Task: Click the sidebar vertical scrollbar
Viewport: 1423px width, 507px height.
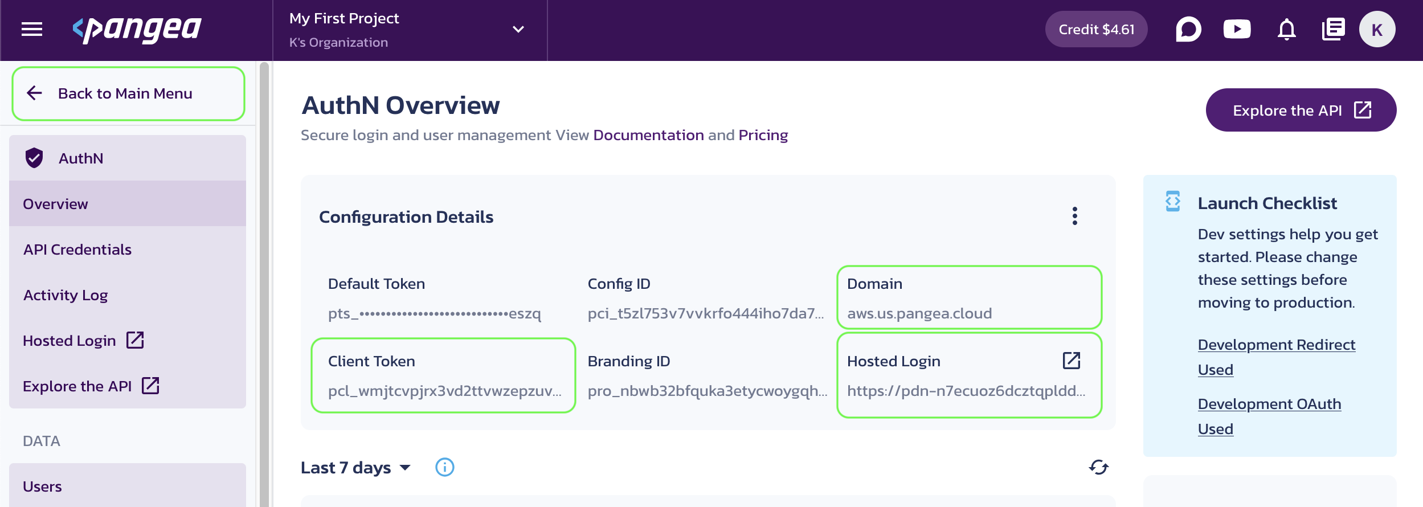Action: point(264,284)
